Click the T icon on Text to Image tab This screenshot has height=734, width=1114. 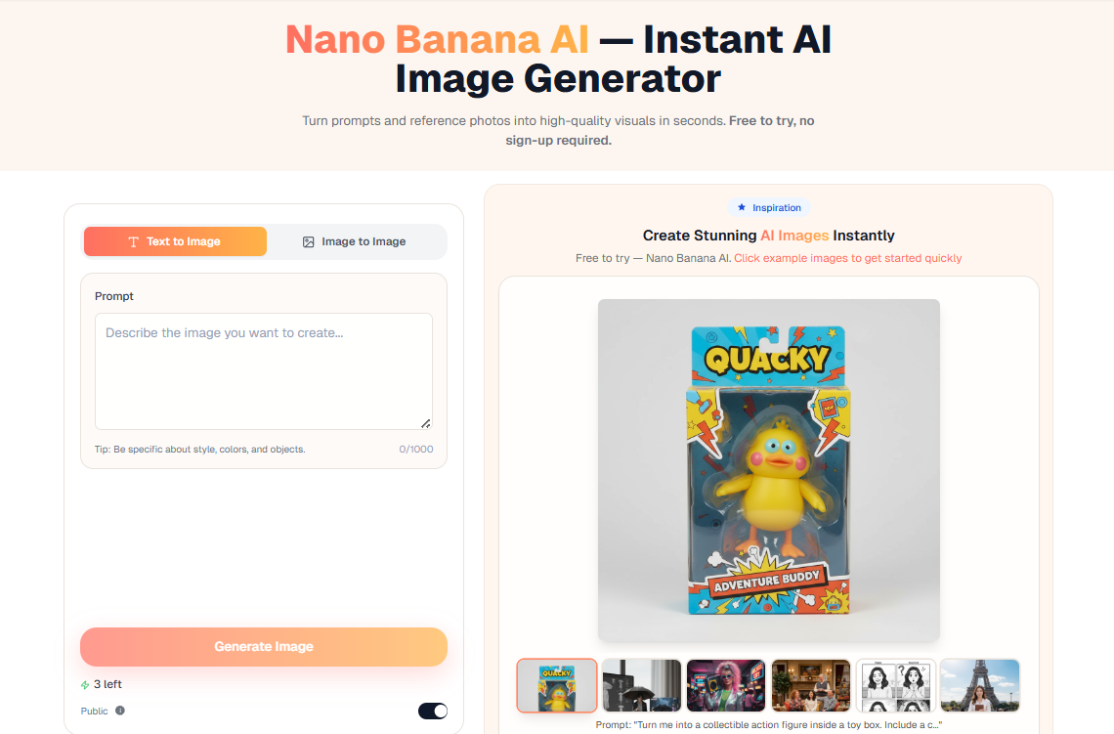point(133,241)
